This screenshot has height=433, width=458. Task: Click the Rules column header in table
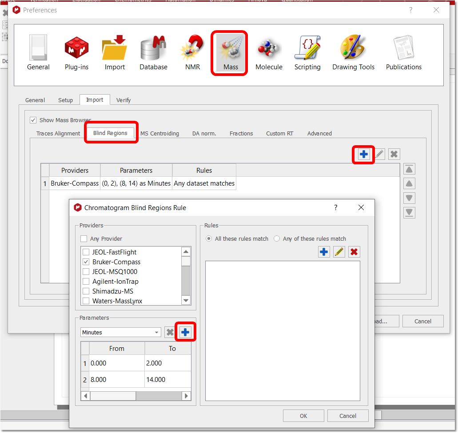204,170
